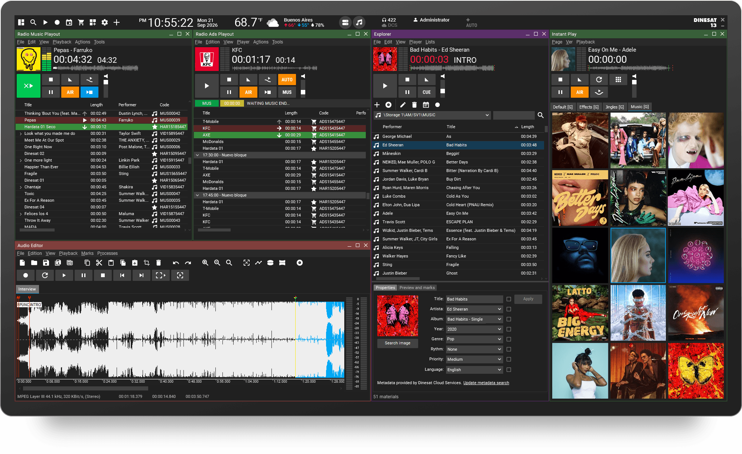Open the Edition menu in Radio Ads Playout
This screenshot has width=742, height=454.
[x=213, y=42]
